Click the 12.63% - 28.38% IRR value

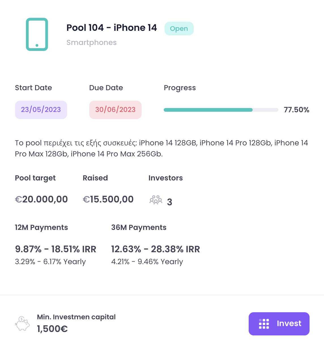click(155, 249)
